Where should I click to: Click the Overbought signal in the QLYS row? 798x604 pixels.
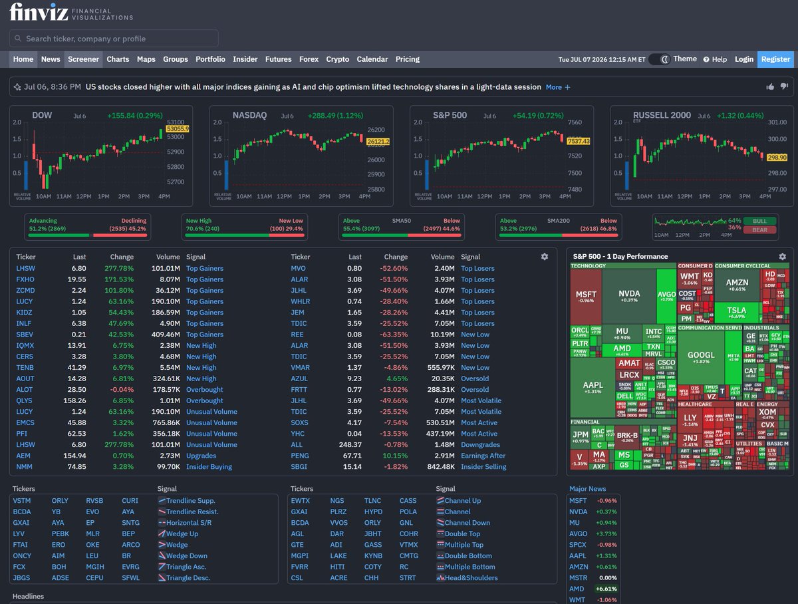point(205,400)
